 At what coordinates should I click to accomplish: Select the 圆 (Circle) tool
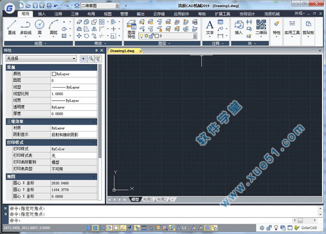(40, 26)
